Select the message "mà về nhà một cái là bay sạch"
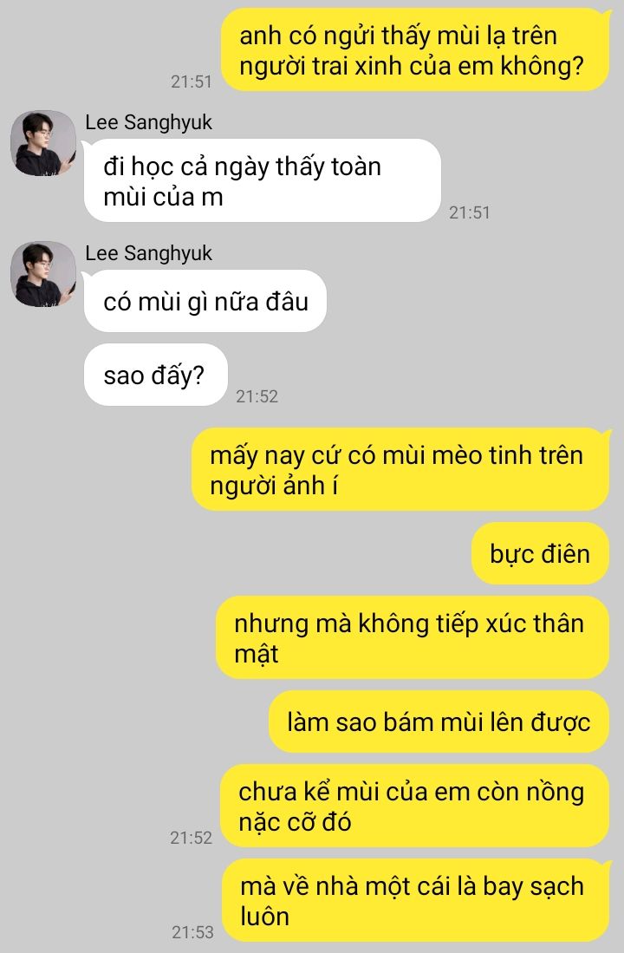Screen dimensions: 624x953 click(415, 900)
